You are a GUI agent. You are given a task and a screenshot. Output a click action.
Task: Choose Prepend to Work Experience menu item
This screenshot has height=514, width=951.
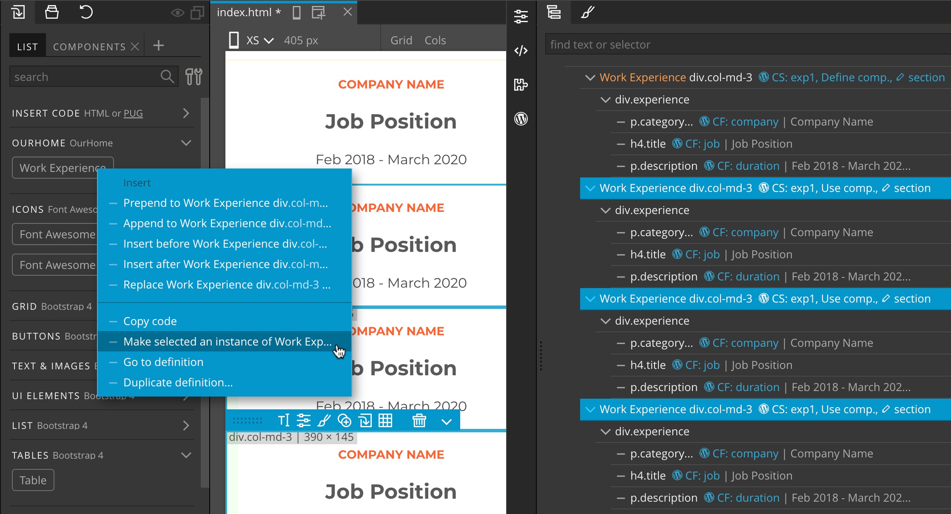225,203
